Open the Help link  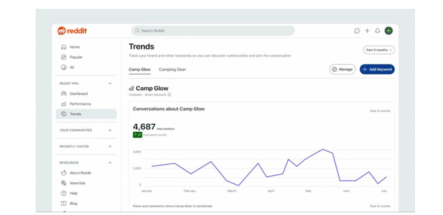[73, 193]
